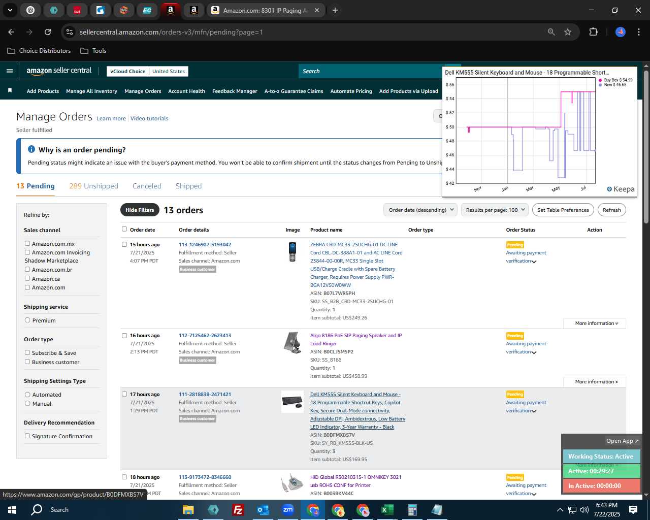
Task: Click the bookmark flag icon in the nav bar
Action: click(x=10, y=91)
